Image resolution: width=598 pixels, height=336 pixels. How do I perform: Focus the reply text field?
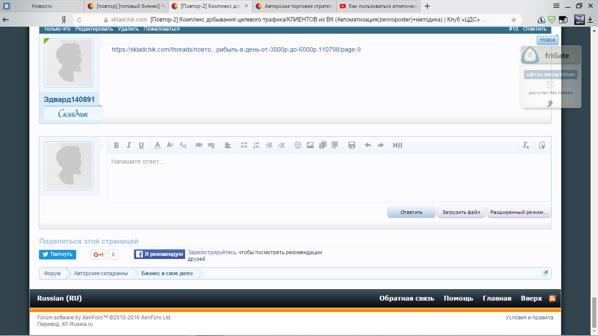pyautogui.click(x=329, y=177)
